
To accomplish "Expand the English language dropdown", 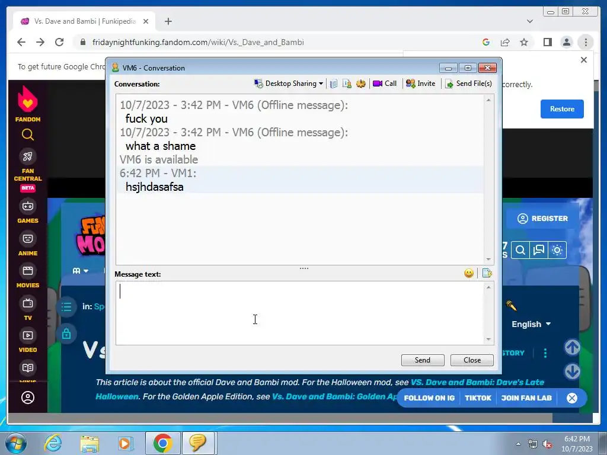I will tap(531, 324).
